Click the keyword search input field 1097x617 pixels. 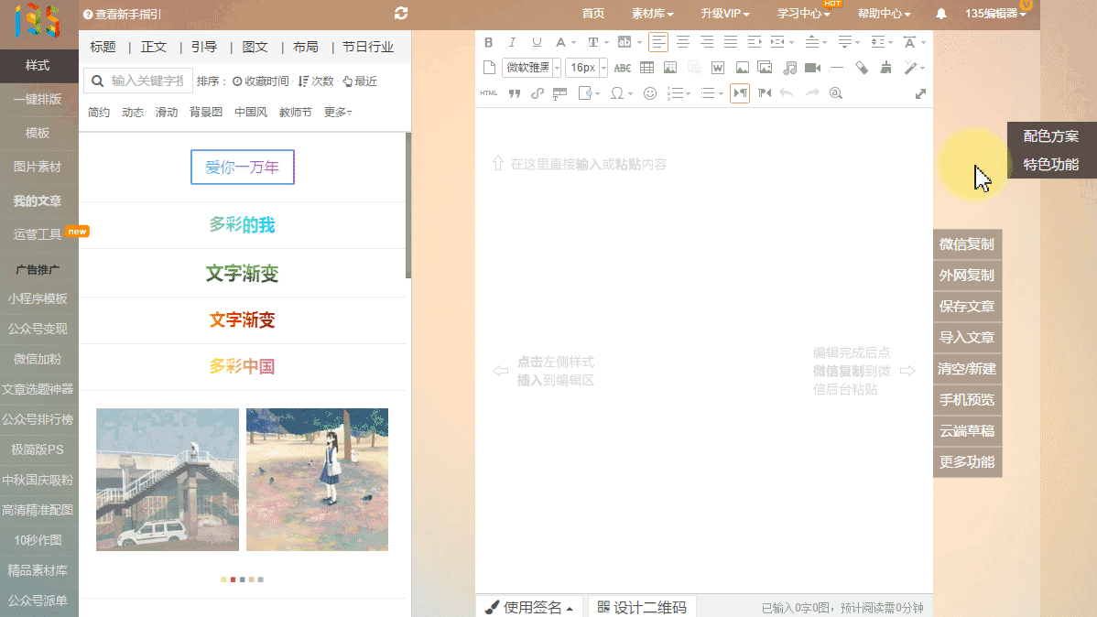coord(148,81)
